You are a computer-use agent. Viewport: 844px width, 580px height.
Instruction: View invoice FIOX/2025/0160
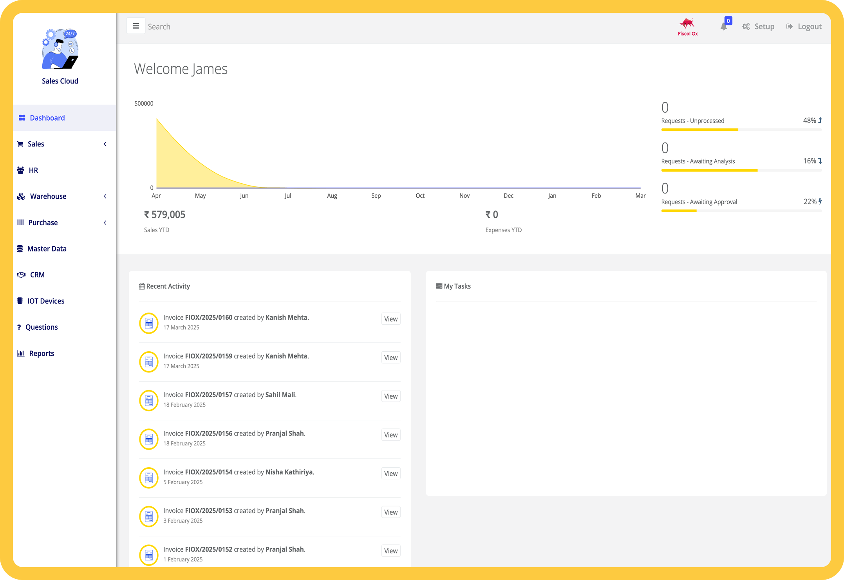(390, 319)
